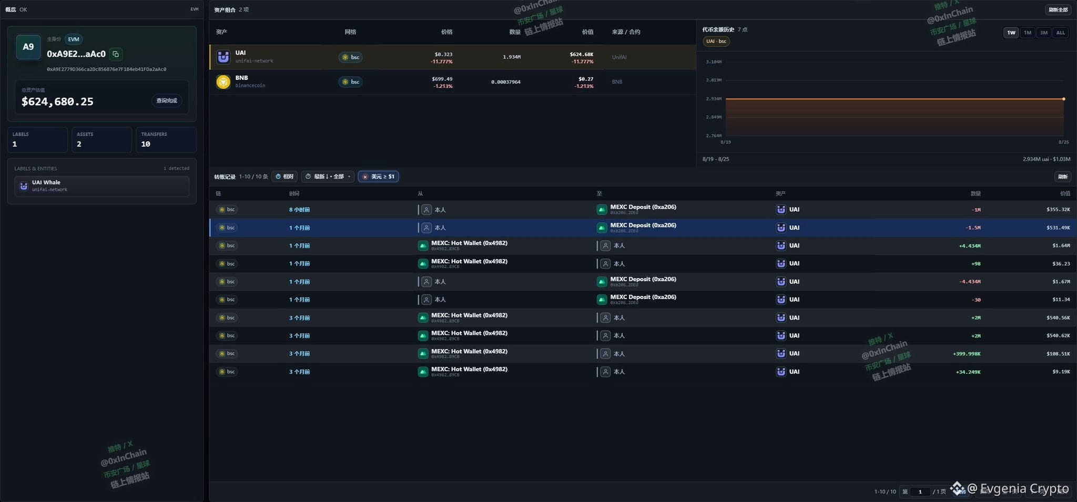
Task: Click the A9 wallet avatar
Action: (x=28, y=47)
